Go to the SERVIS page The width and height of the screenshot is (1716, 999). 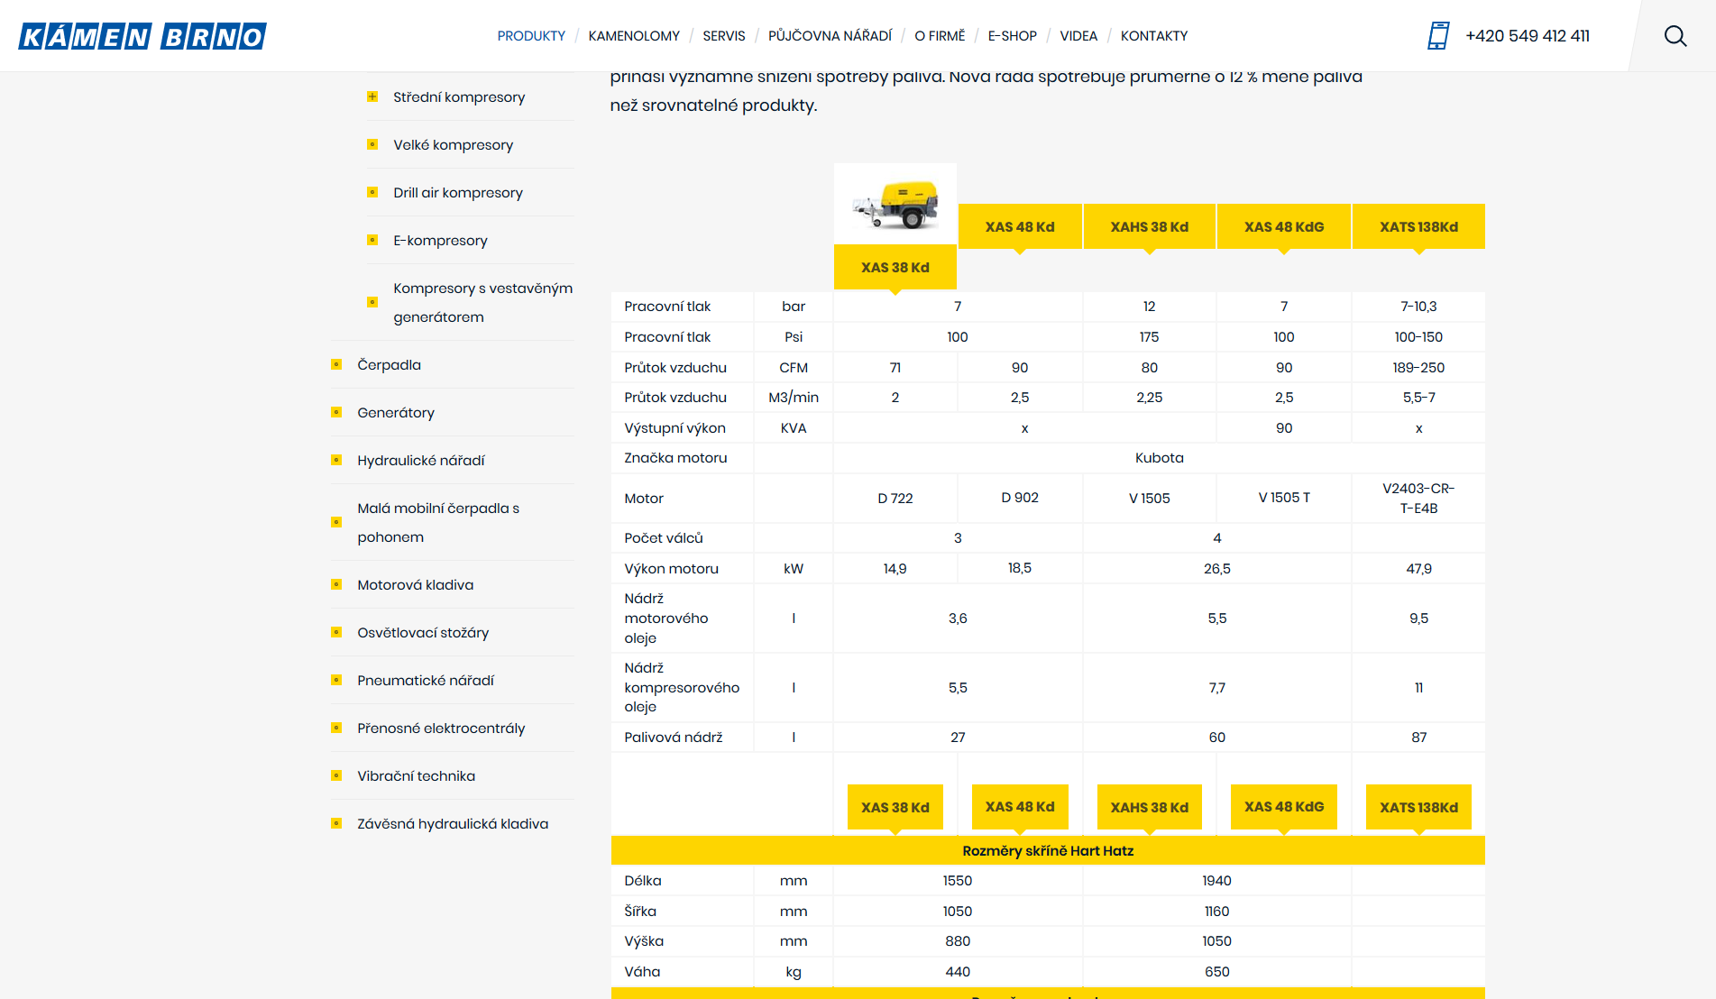[724, 36]
